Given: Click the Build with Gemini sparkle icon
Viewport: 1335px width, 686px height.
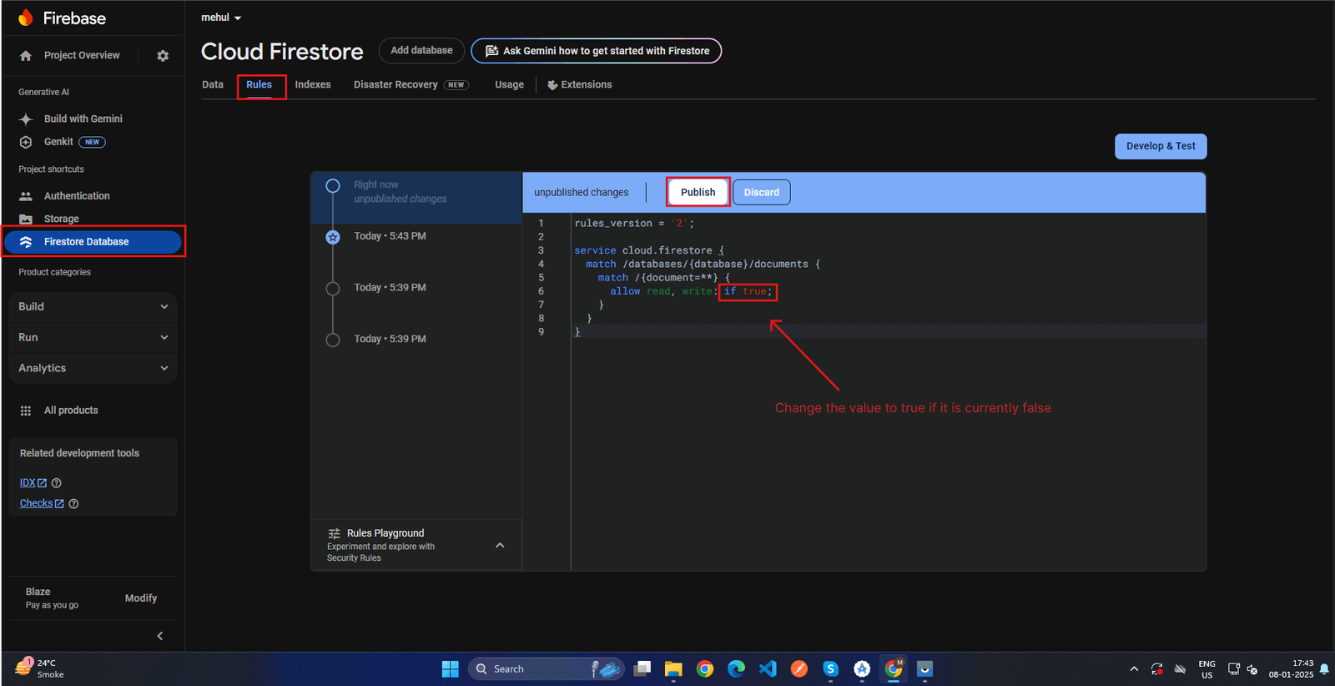Looking at the screenshot, I should 26,119.
